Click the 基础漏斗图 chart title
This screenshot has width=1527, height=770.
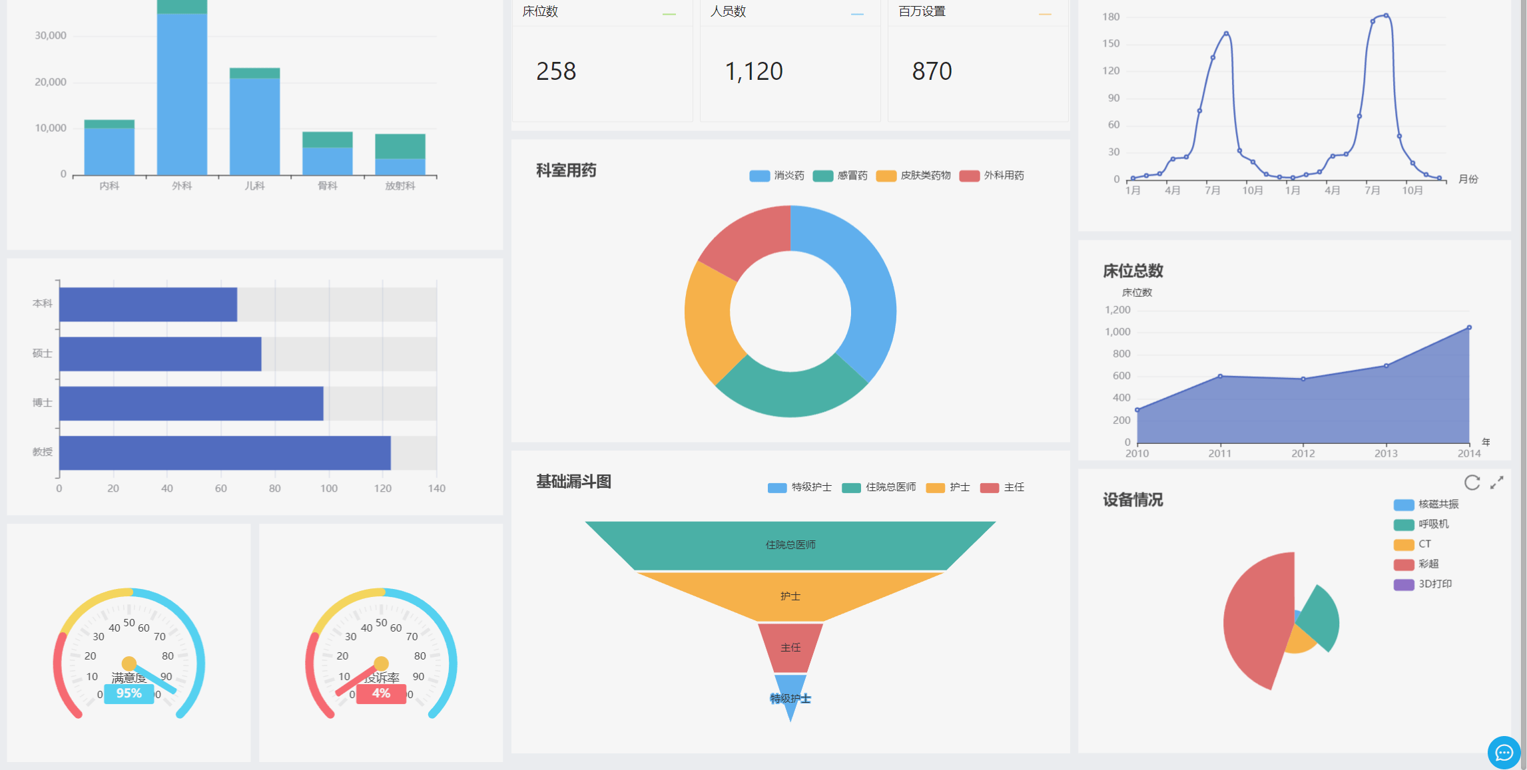(573, 481)
